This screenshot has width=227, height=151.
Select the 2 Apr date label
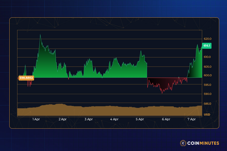(x=62, y=119)
